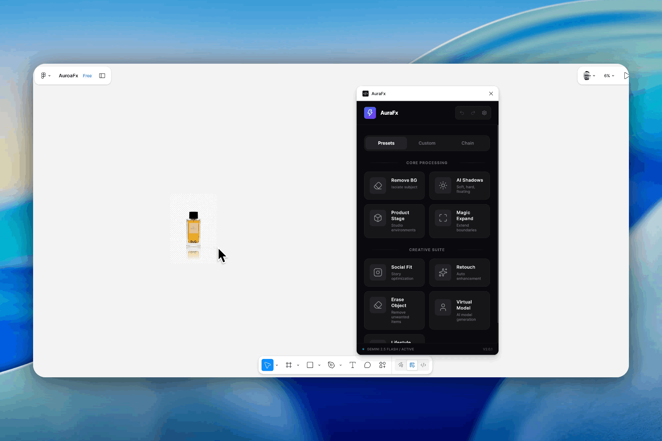
Task: Activate the Actions plugins icon
Action: pyautogui.click(x=382, y=365)
